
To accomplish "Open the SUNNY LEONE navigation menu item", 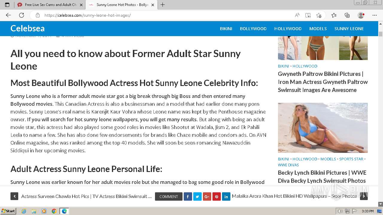I will 349,29.
